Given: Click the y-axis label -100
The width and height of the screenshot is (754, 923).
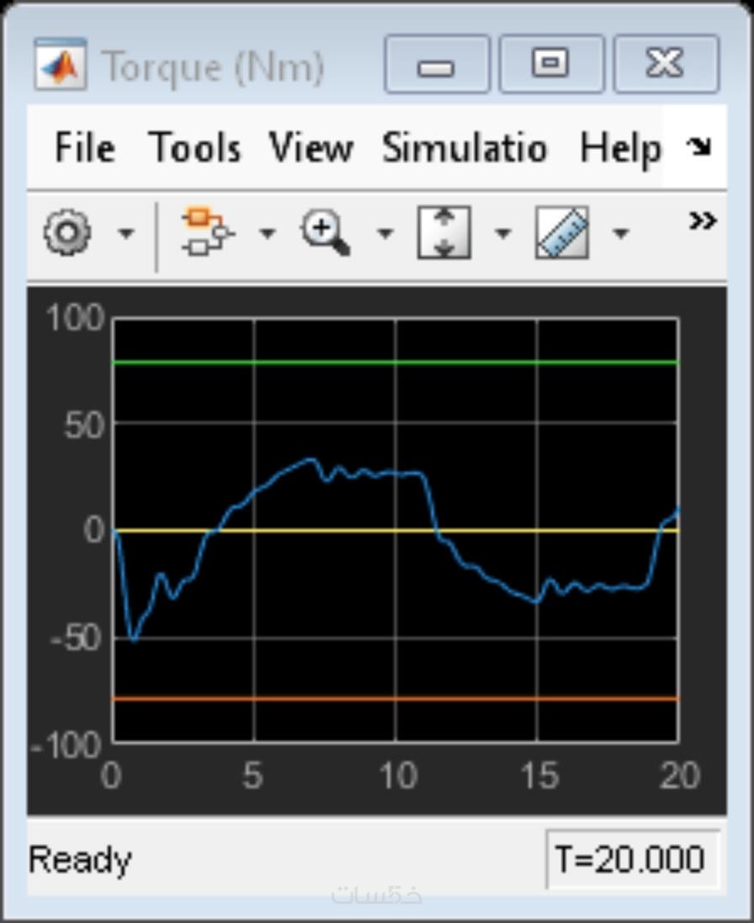Looking at the screenshot, I should tap(67, 746).
